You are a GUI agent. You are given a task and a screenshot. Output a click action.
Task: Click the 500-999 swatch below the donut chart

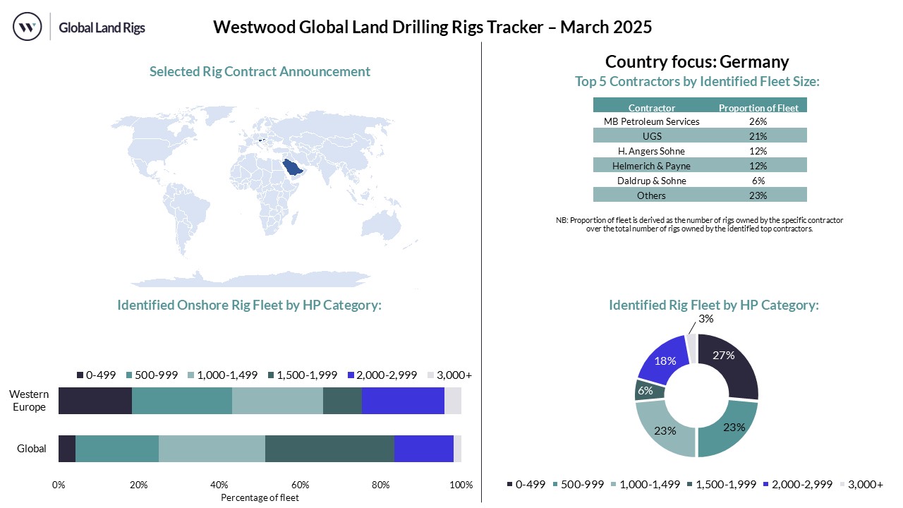555,484
